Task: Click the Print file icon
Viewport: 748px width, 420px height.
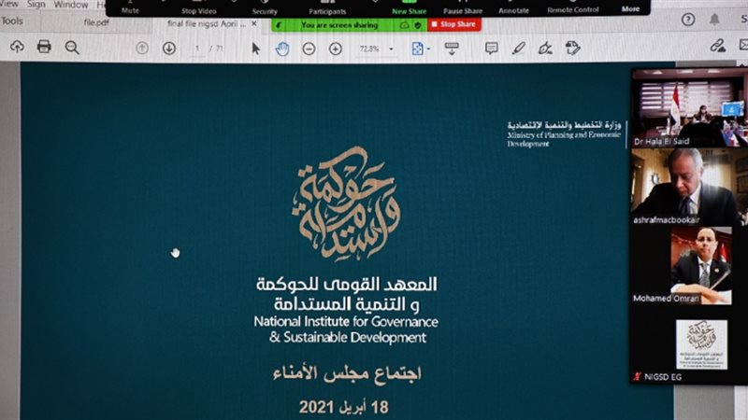Action: (44, 47)
